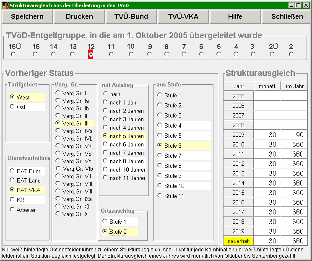Viewport: 312px width, 261px height.
Task: Set mit Aufstieg to nein
Action: coord(112,94)
